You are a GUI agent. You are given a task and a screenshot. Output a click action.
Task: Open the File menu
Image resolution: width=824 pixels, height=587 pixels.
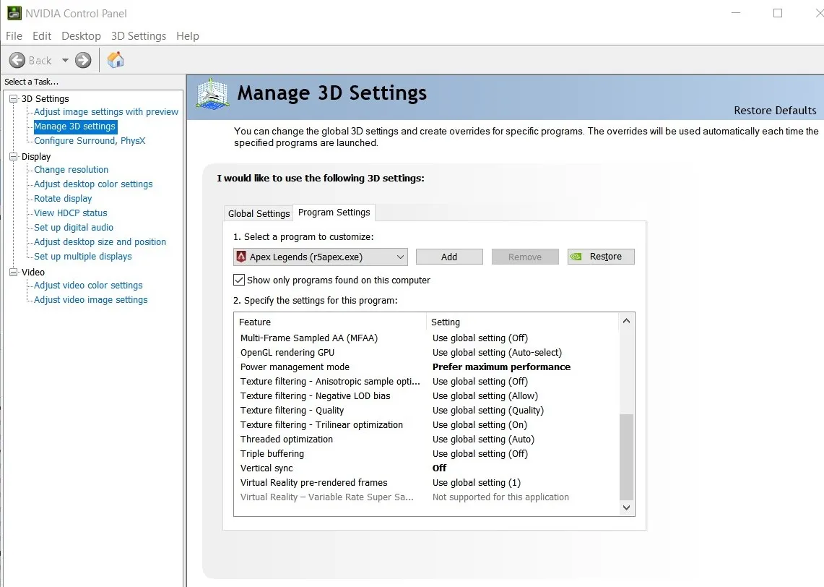pos(14,35)
